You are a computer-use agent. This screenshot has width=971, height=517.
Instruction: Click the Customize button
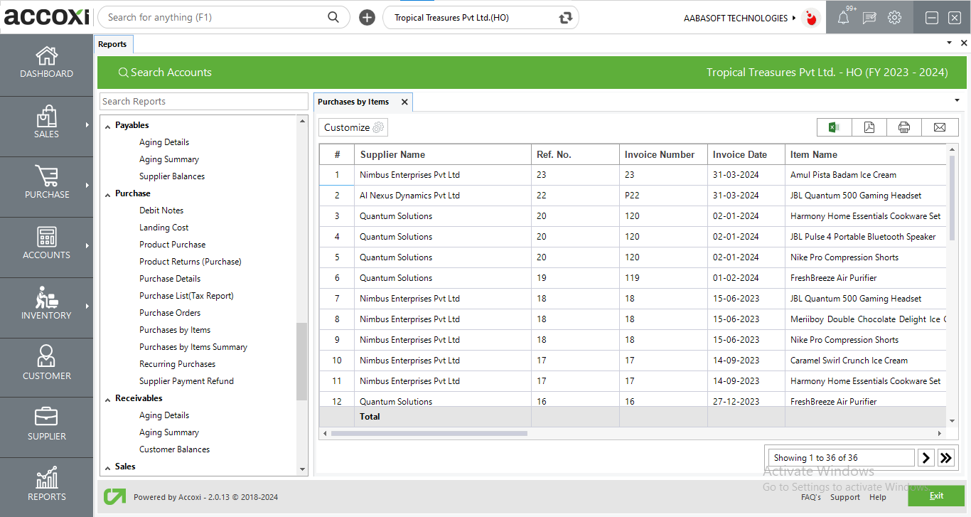pyautogui.click(x=353, y=127)
